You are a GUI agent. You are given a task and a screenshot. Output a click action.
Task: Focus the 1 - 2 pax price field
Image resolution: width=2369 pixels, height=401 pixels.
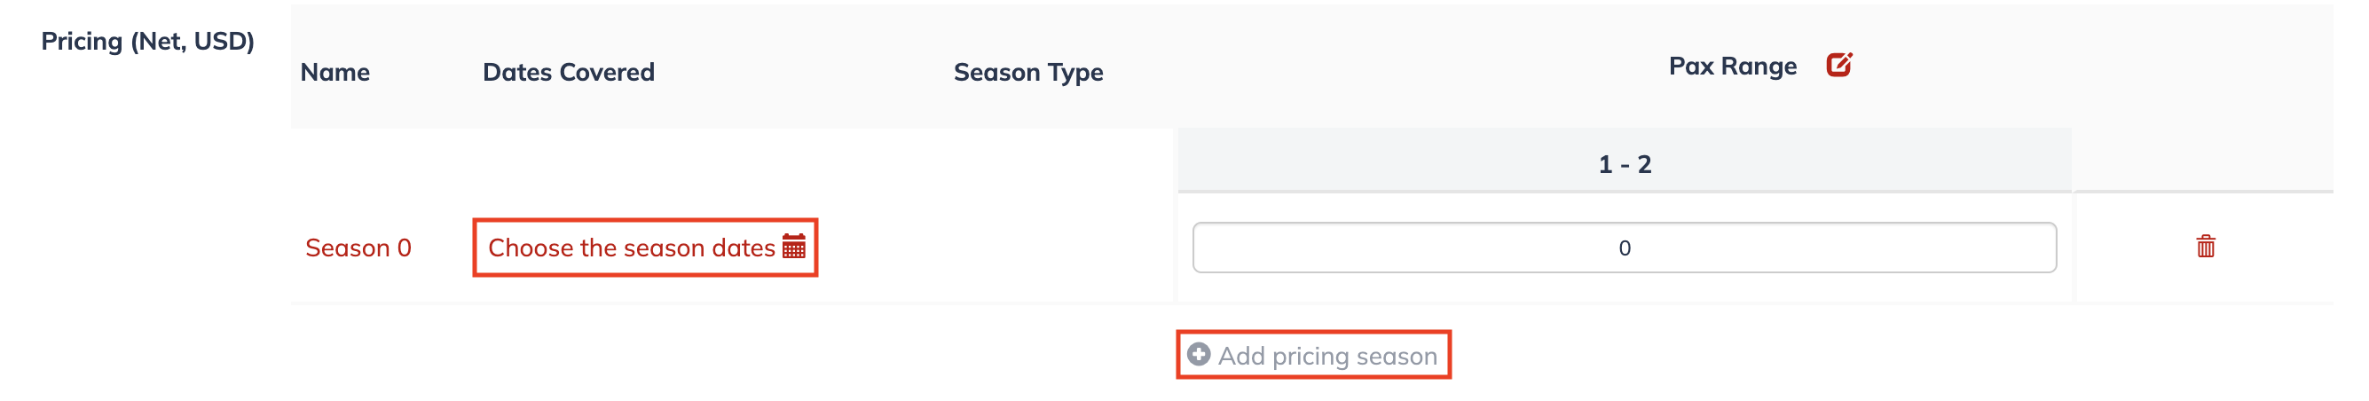click(1624, 248)
